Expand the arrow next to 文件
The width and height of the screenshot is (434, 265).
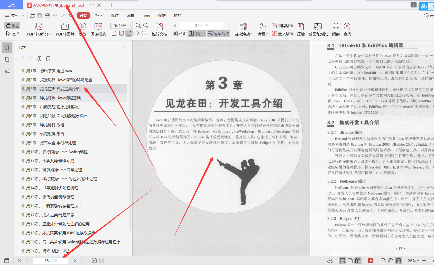click(23, 15)
